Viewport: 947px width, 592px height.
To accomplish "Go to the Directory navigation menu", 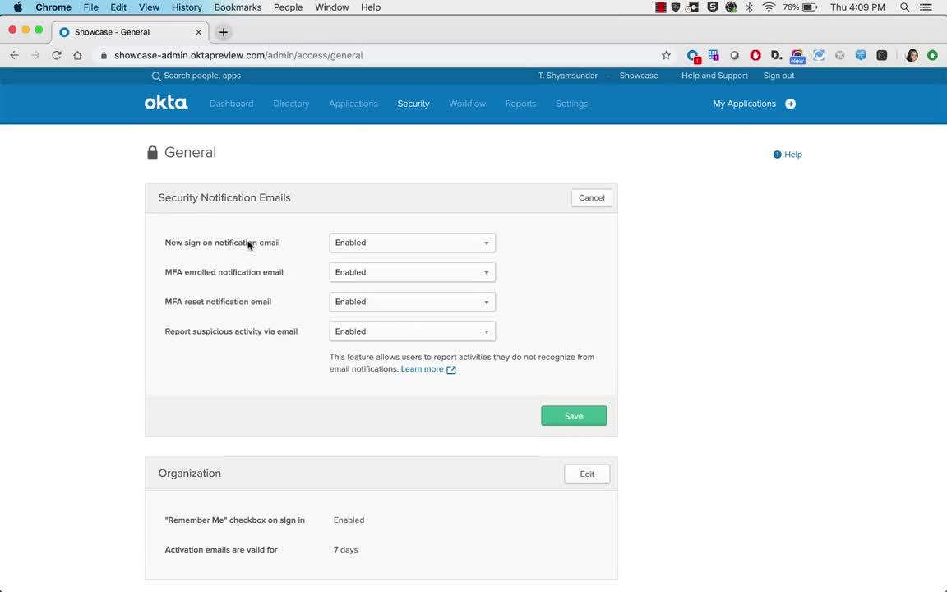I will [x=291, y=104].
